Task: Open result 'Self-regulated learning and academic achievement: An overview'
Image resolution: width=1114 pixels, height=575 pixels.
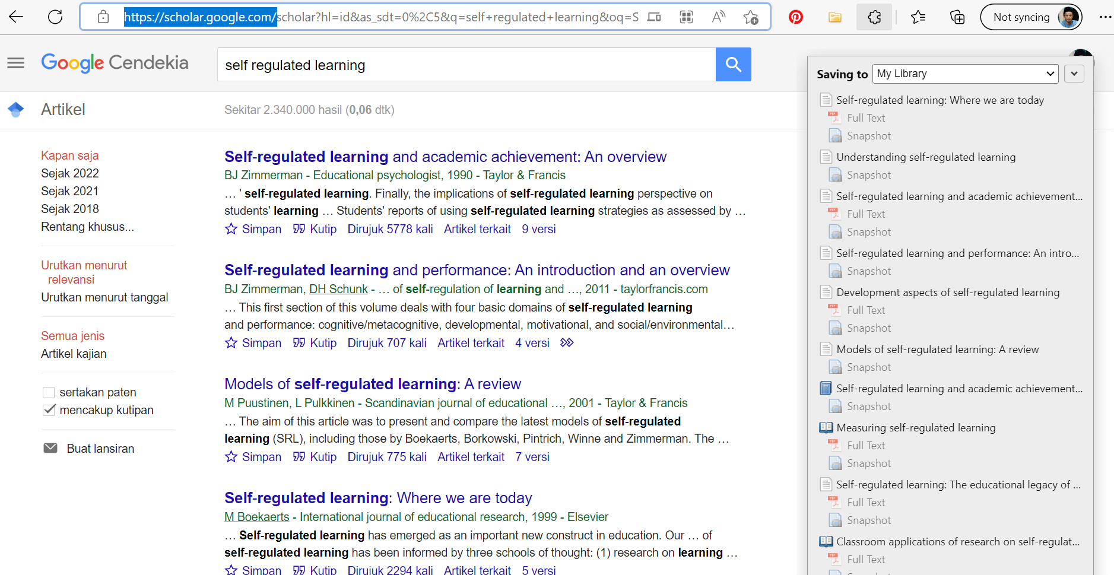Action: (x=445, y=157)
